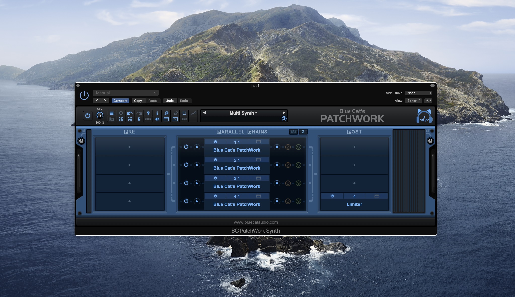Toggle chain 1 power button at left
The width and height of the screenshot is (515, 297).
[186, 147]
